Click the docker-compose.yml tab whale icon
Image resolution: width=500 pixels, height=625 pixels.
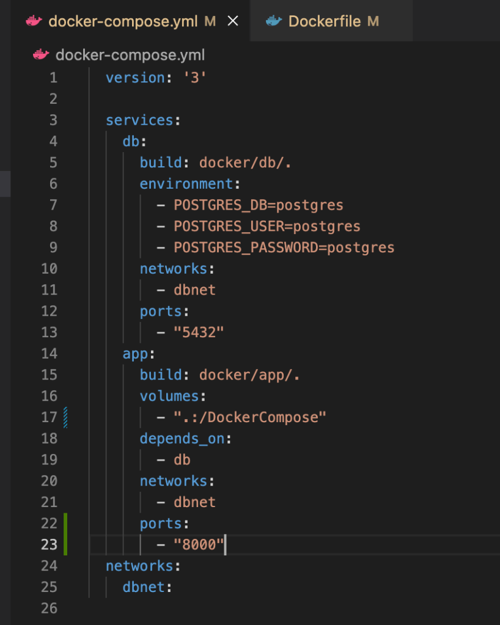[x=34, y=21]
